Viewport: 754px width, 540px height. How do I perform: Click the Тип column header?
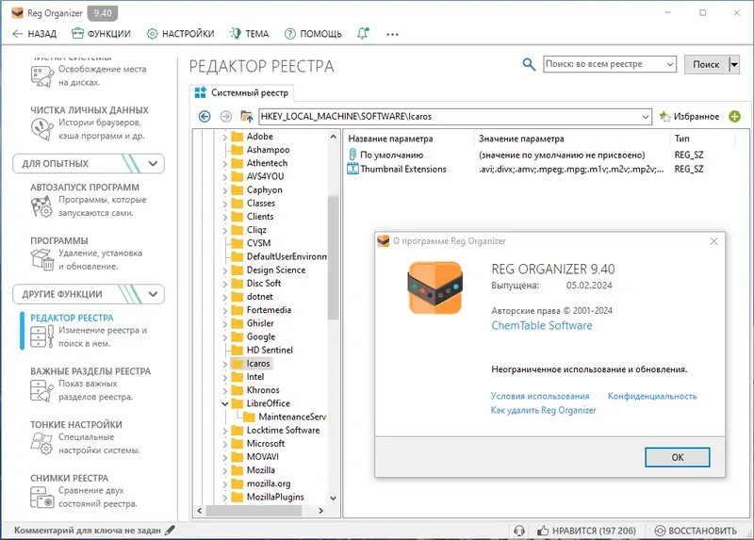681,139
